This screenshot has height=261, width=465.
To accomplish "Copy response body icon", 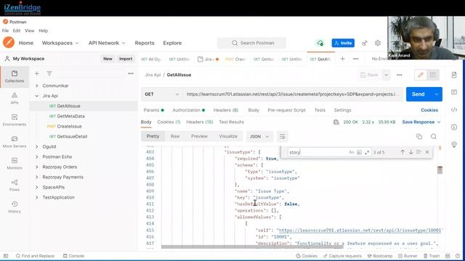I will [x=419, y=136].
